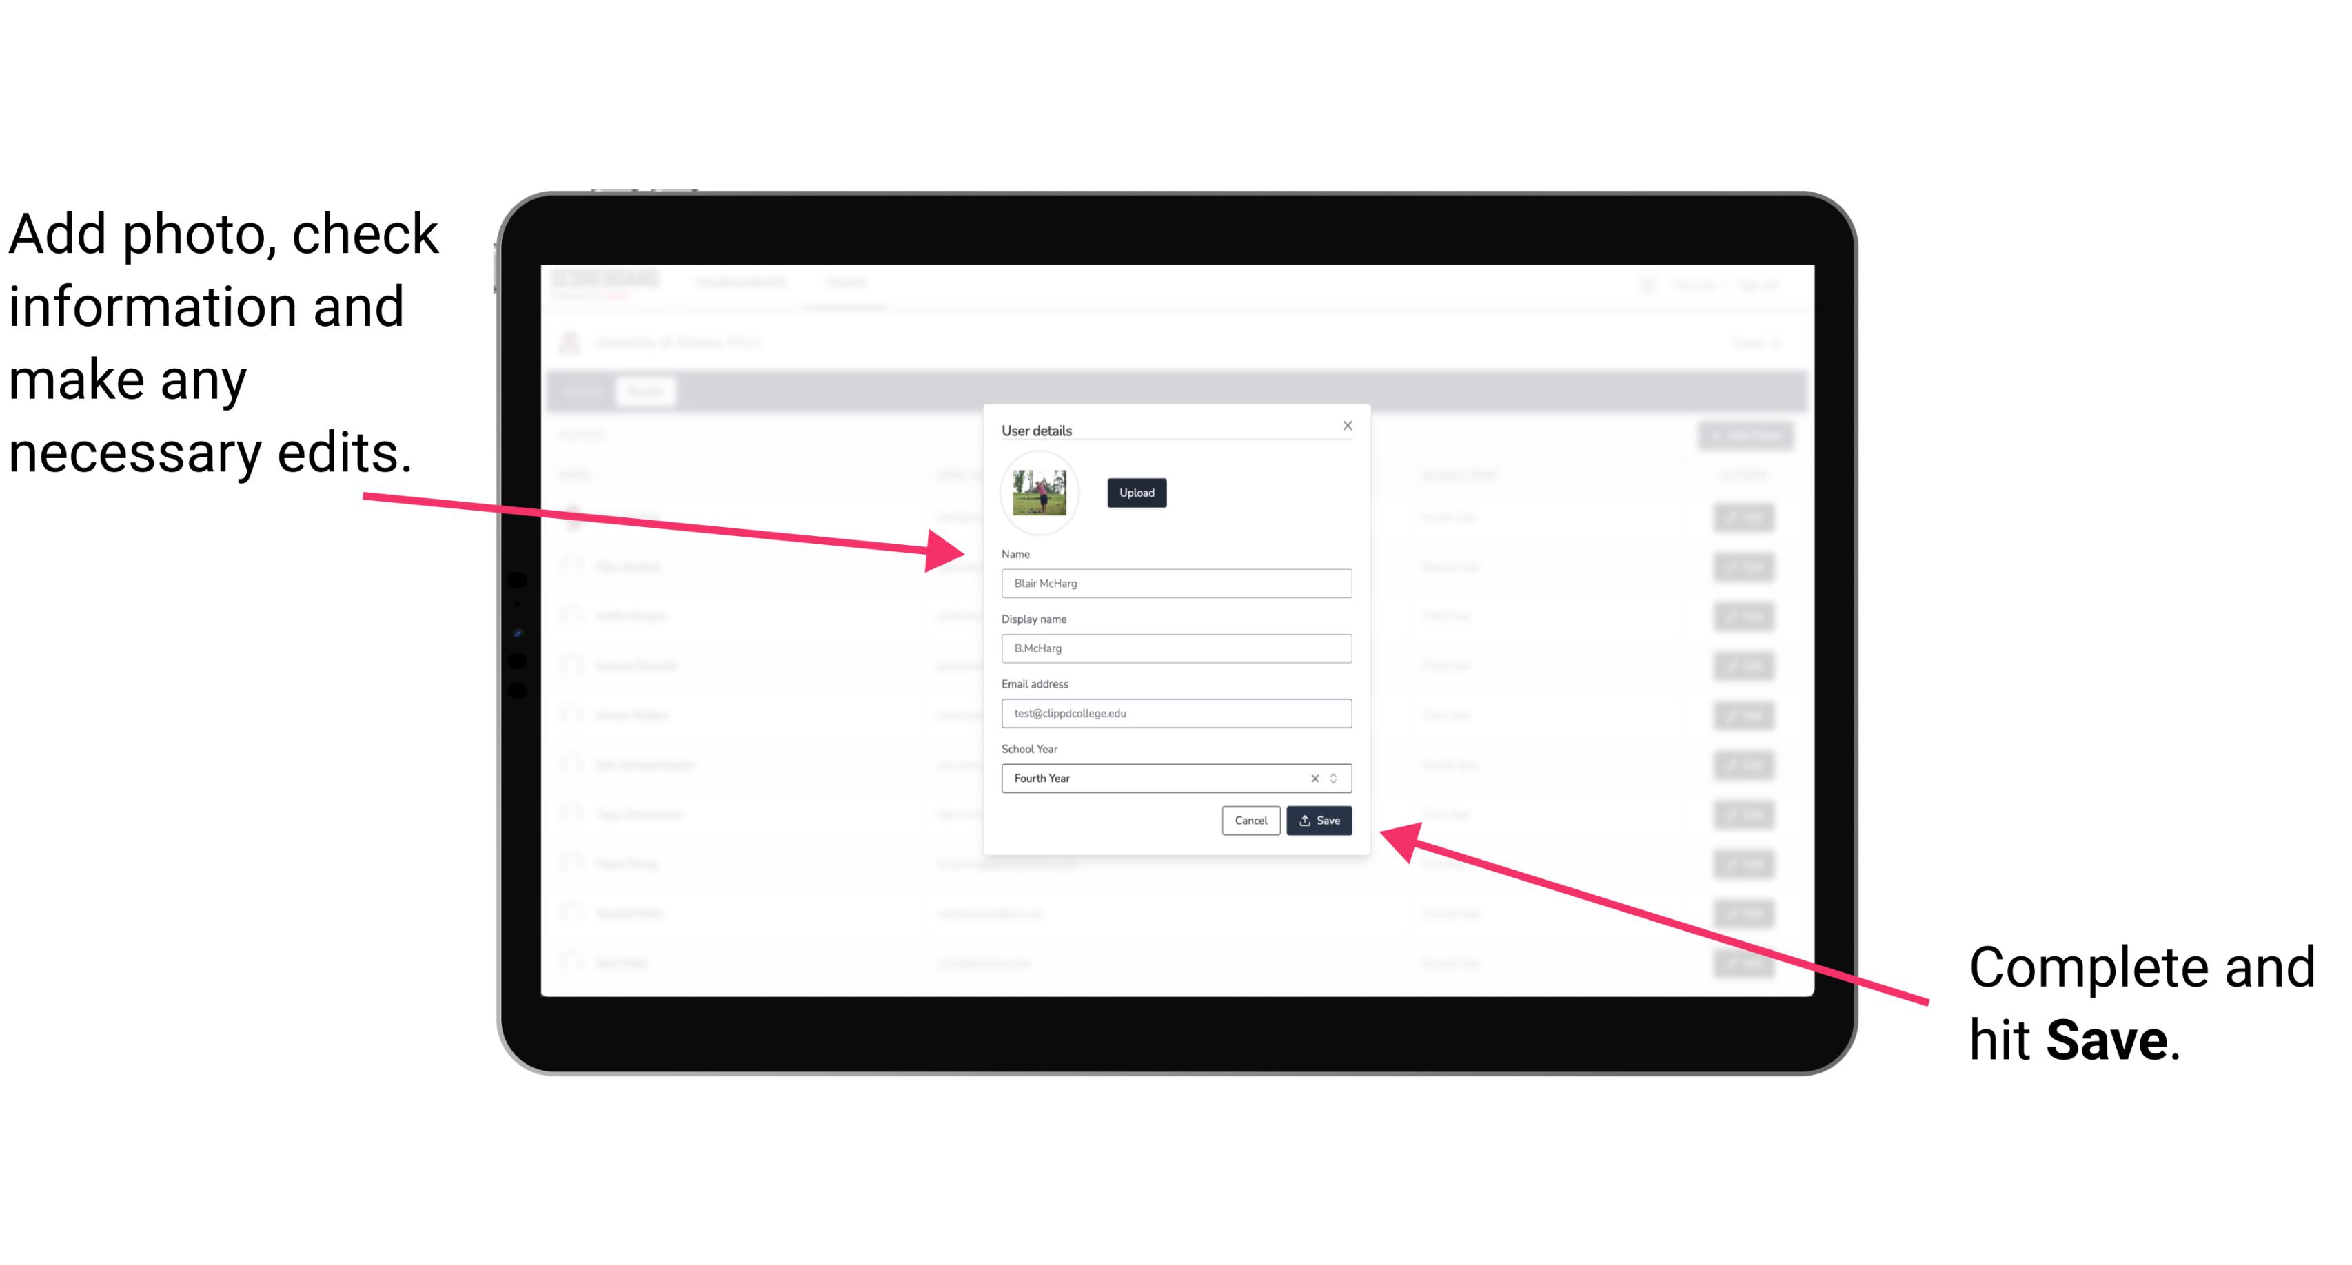The image size is (2352, 1265).
Task: Click the Save icon button
Action: [x=1319, y=819]
